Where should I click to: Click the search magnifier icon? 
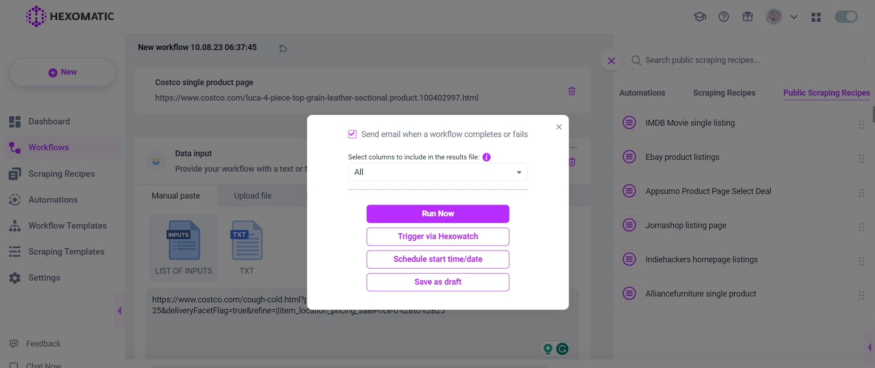[x=636, y=60]
